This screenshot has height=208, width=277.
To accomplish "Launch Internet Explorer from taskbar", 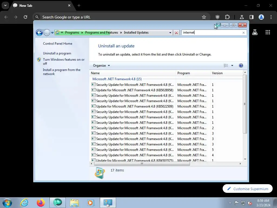I will 24,203.
